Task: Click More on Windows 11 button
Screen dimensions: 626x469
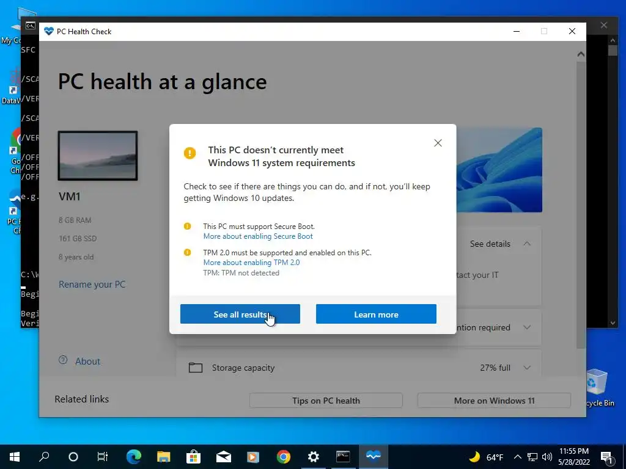Action: point(494,401)
